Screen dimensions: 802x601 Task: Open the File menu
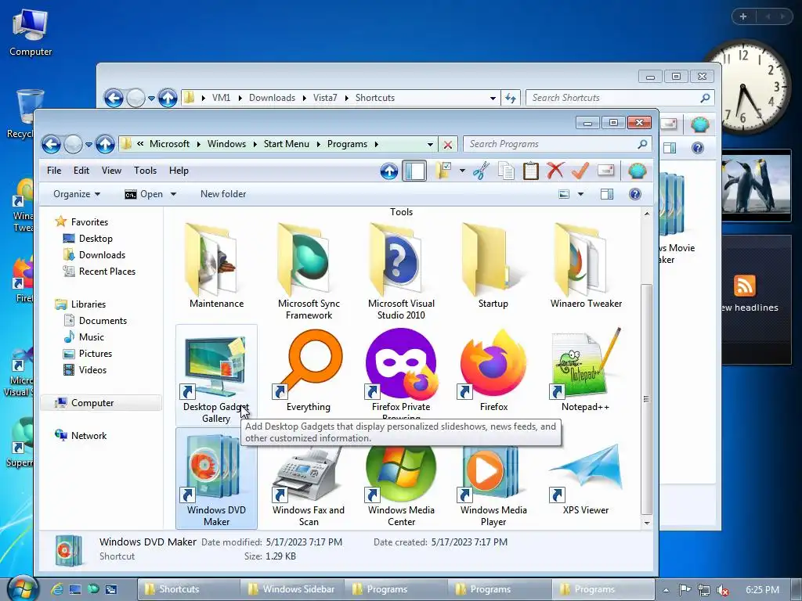(54, 171)
